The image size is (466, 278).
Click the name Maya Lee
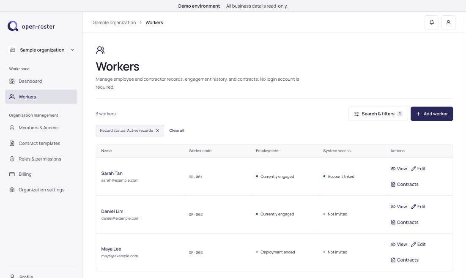111,249
